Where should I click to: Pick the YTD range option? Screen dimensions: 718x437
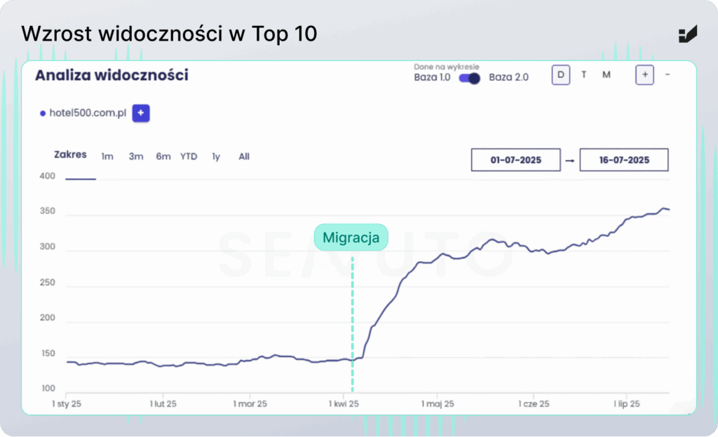189,157
